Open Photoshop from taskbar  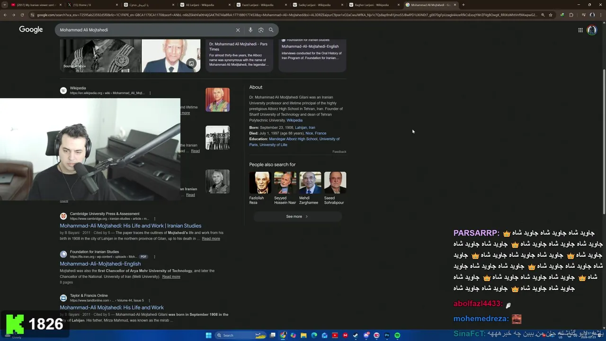point(387,335)
